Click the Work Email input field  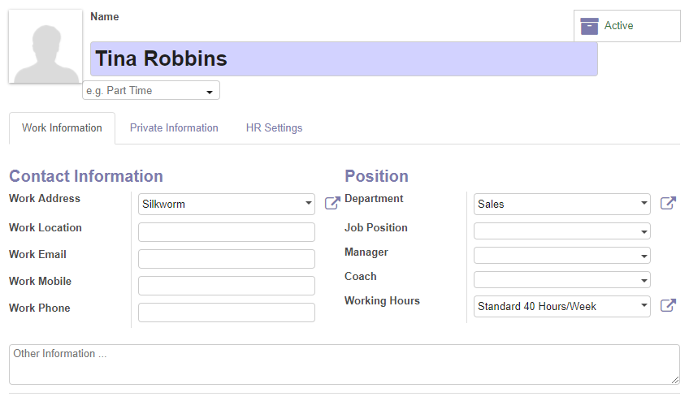(x=227, y=259)
